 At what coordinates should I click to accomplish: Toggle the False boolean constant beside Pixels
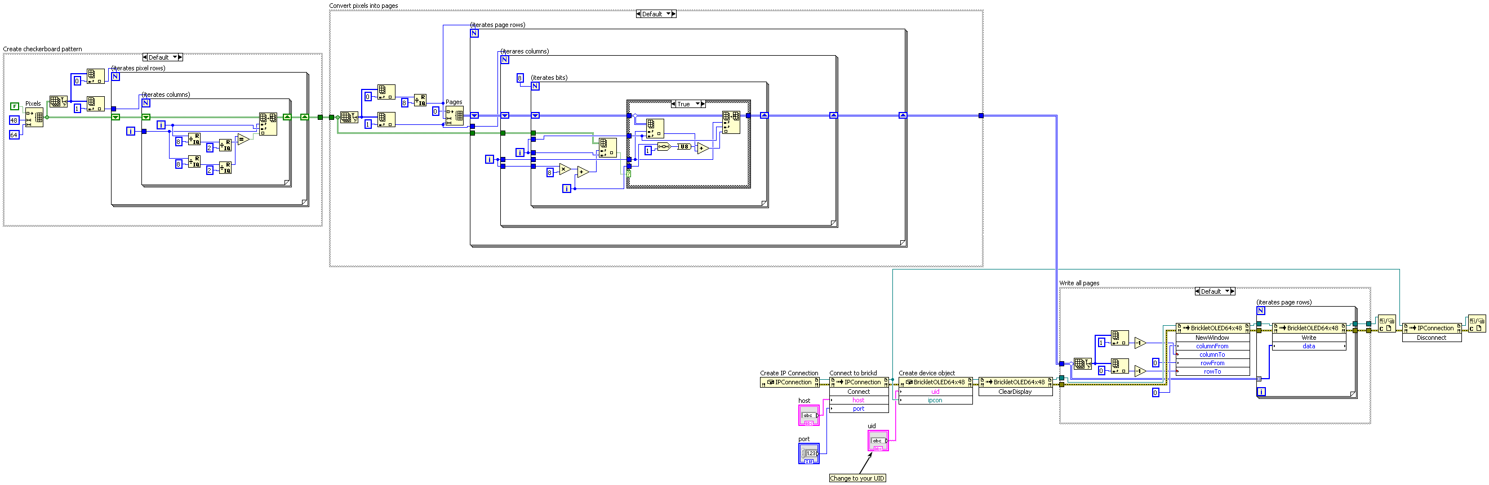point(15,106)
